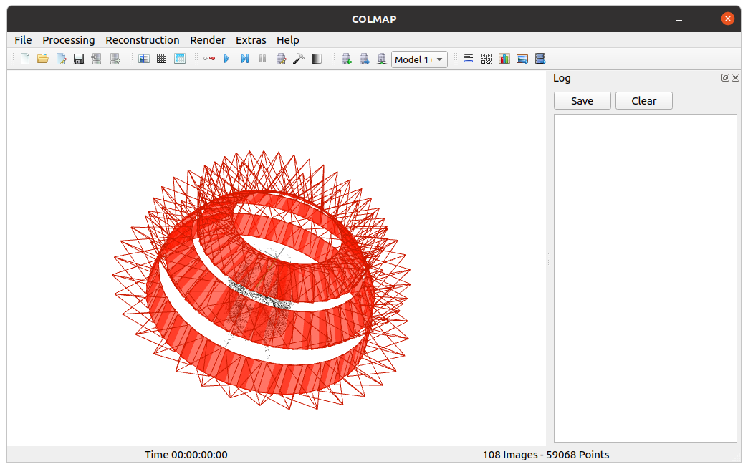748x469 pixels.
Task: Close the Log panel
Action: (x=735, y=77)
